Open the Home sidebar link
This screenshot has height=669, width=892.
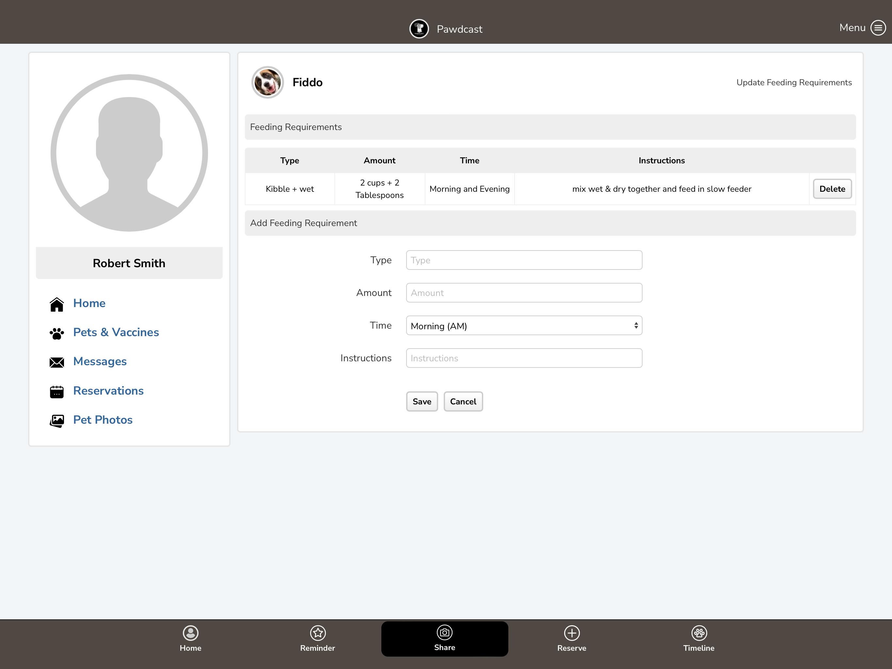[x=89, y=303]
